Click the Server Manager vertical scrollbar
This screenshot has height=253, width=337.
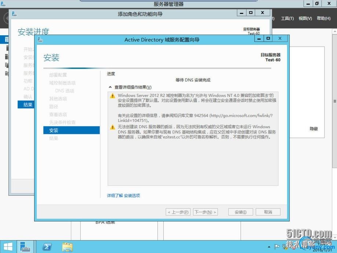(x=335, y=101)
